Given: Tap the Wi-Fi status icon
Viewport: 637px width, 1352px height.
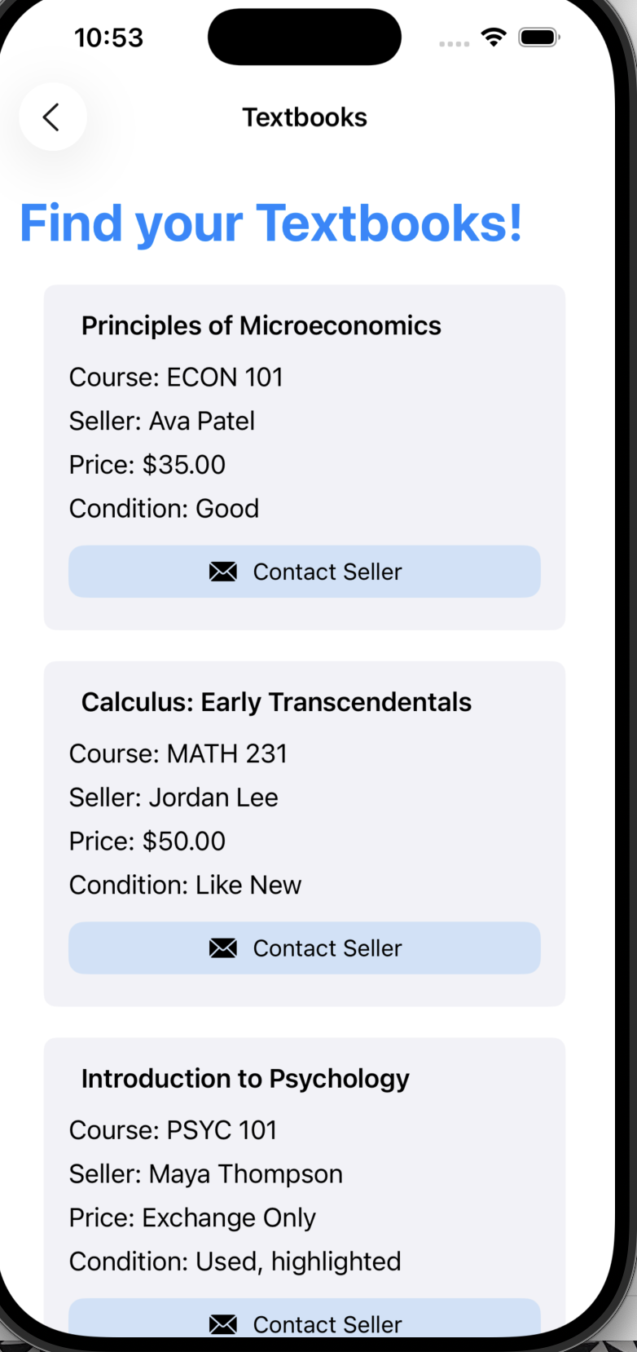Looking at the screenshot, I should pyautogui.click(x=494, y=37).
